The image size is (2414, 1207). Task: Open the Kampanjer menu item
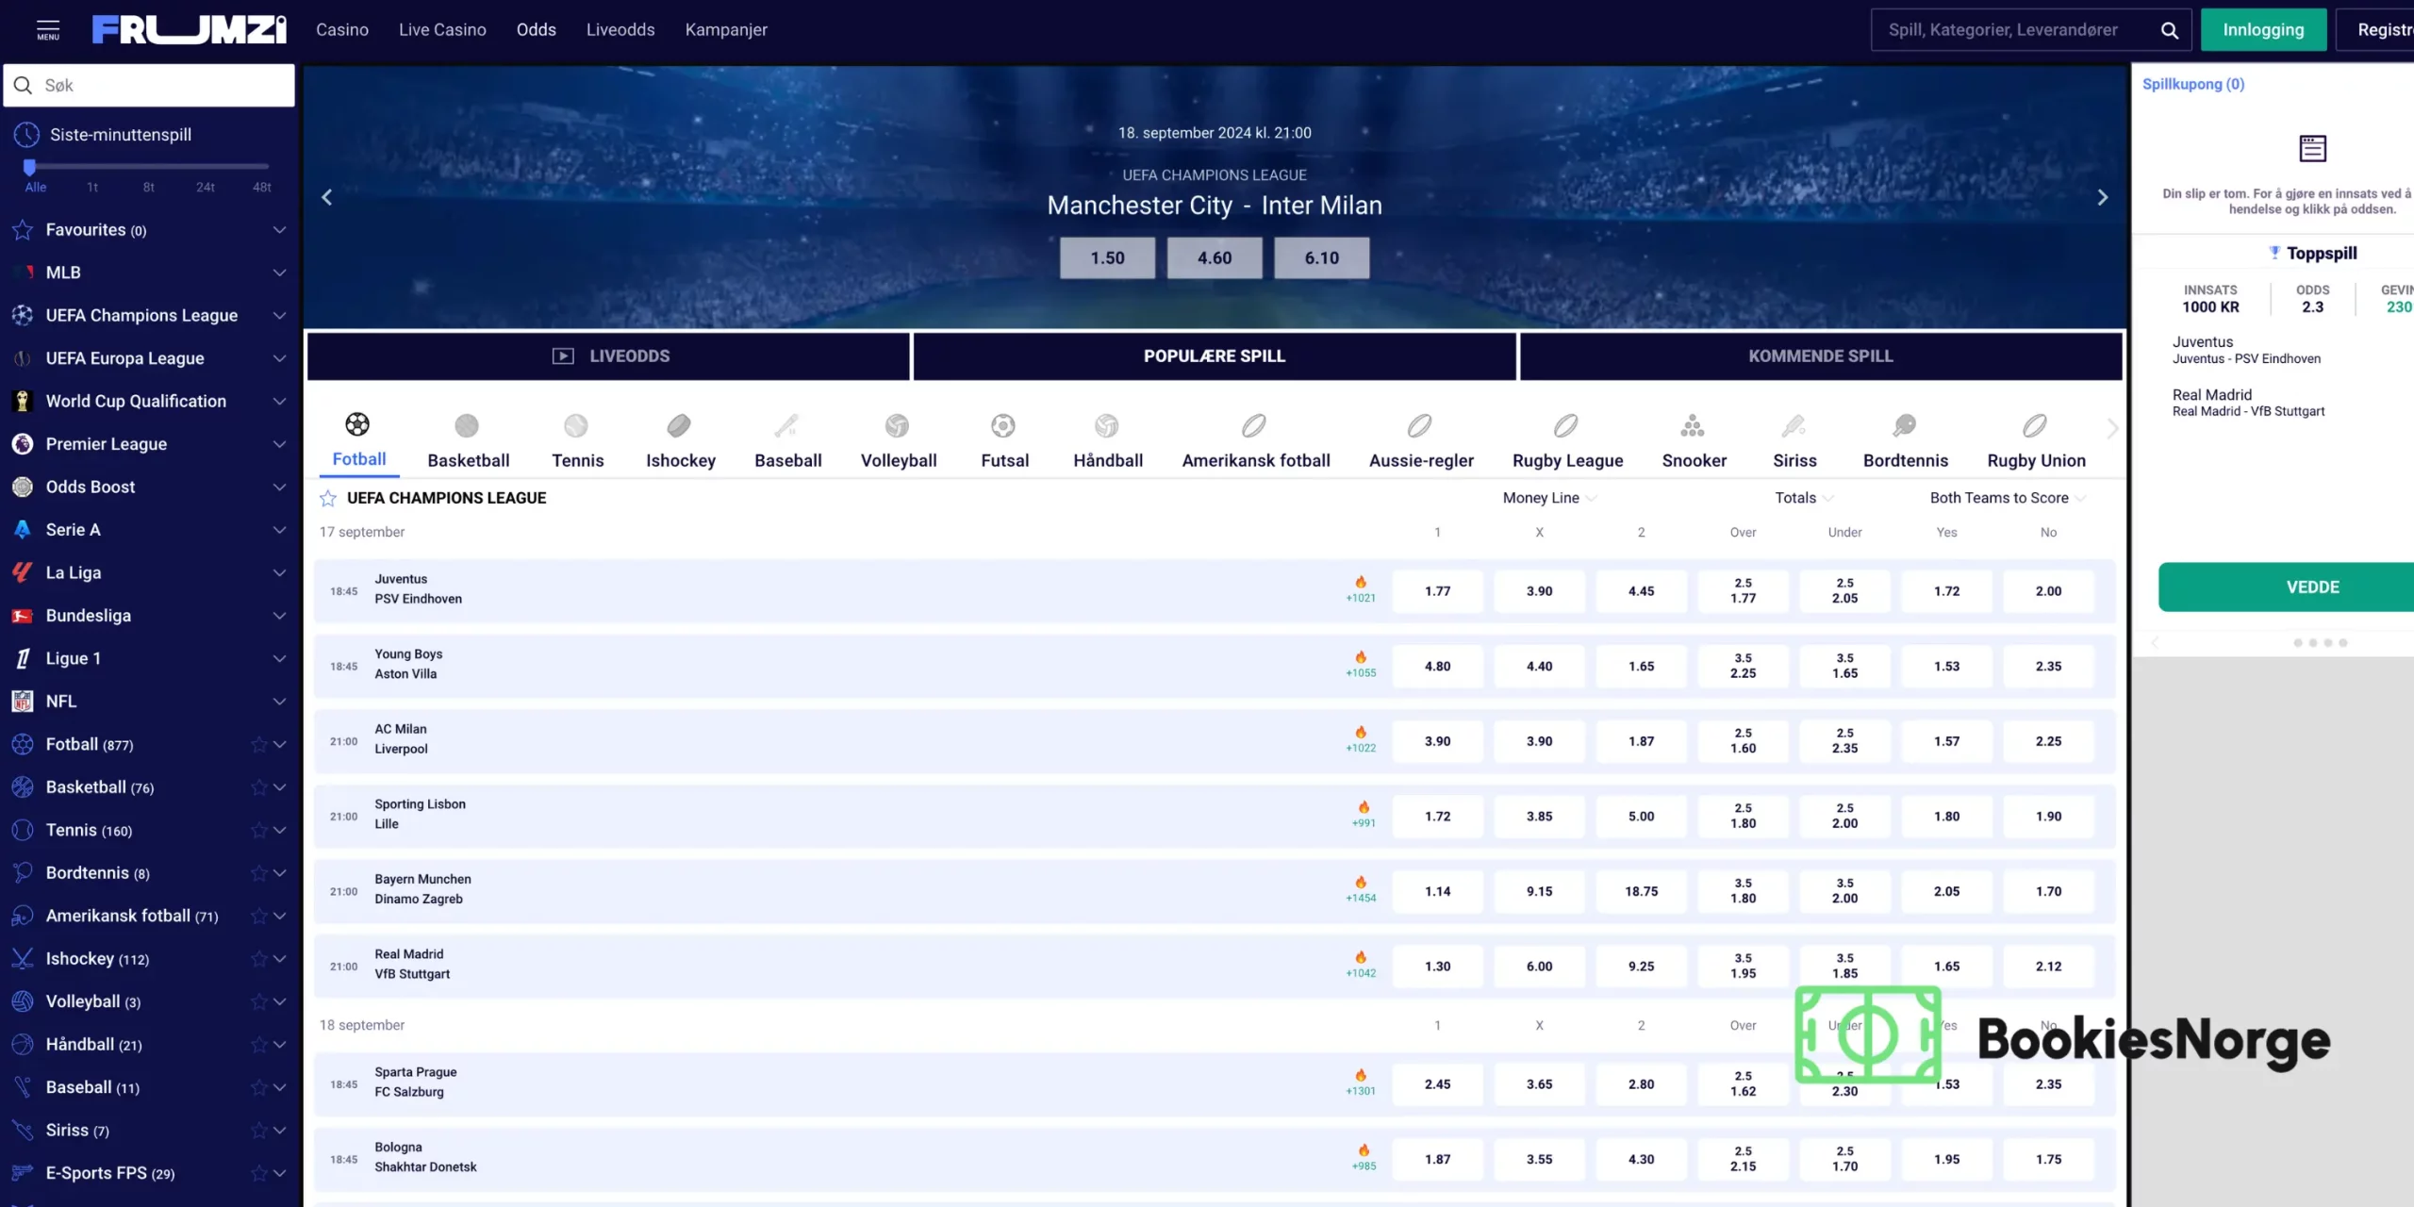point(726,29)
